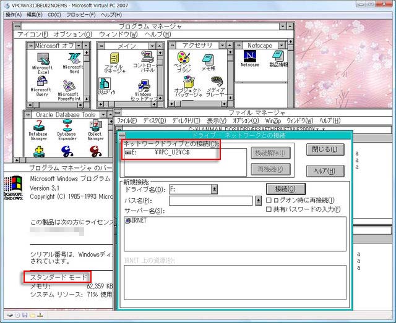This screenshot has width=396, height=323.
Task: Open control menu of アクセサリ group window
Action: click(x=172, y=45)
